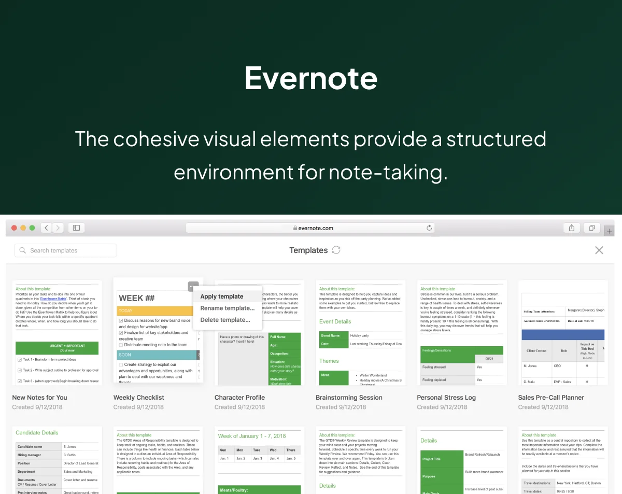Toggle the Create strategy to exploit checkbox

[x=121, y=365]
